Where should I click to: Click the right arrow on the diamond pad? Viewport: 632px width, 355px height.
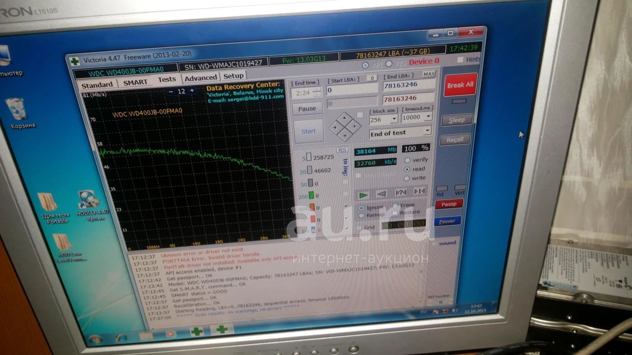coord(355,126)
